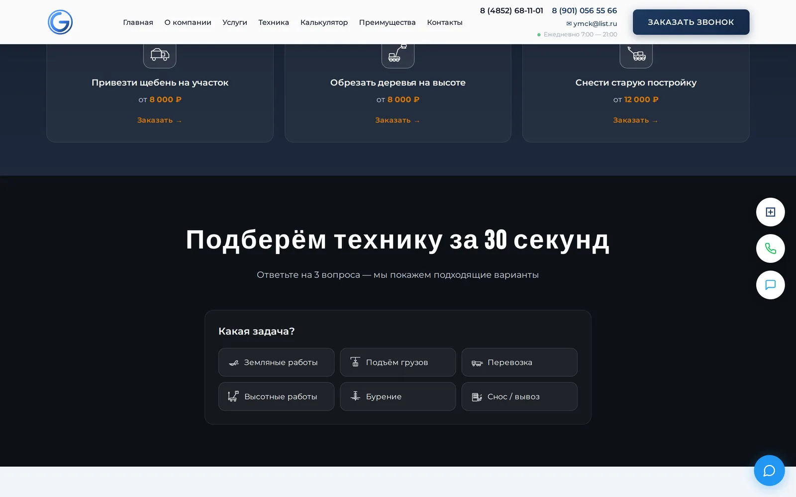Image resolution: width=796 pixels, height=497 pixels.
Task: Open Калькулятор in the top menu
Action: click(x=324, y=22)
